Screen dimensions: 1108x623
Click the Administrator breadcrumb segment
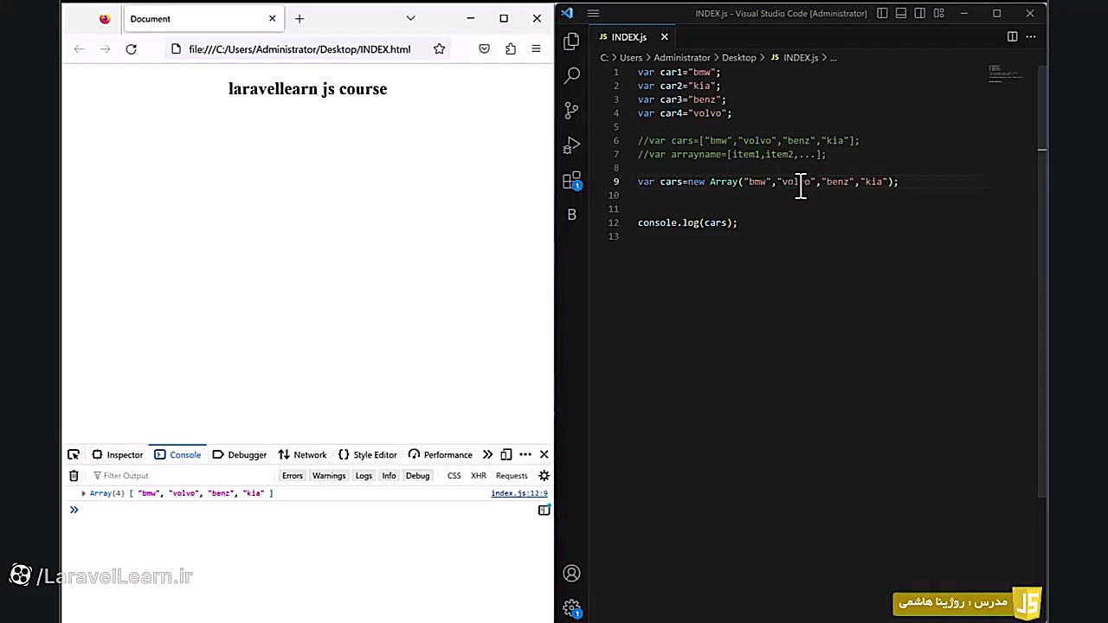tap(681, 57)
